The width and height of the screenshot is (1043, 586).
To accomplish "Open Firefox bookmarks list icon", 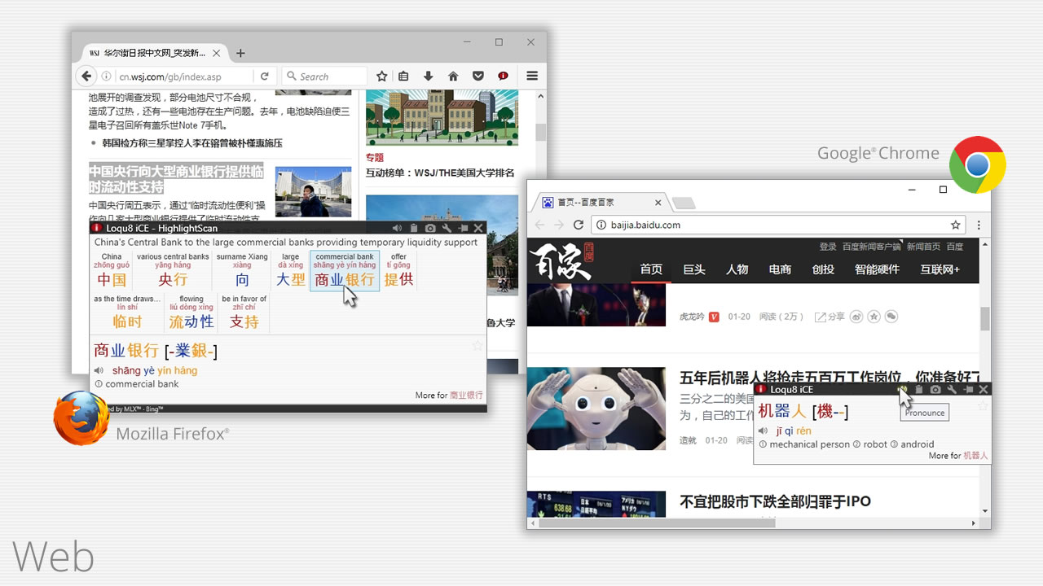I will [403, 76].
